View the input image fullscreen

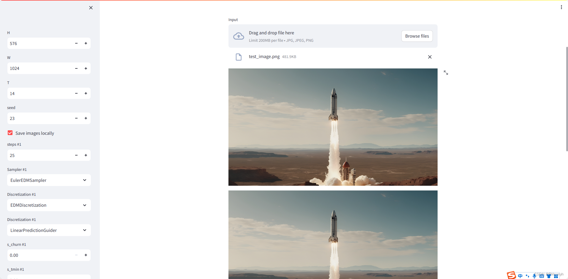click(x=446, y=73)
